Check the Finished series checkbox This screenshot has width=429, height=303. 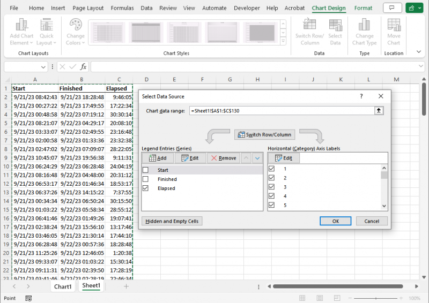point(145,179)
